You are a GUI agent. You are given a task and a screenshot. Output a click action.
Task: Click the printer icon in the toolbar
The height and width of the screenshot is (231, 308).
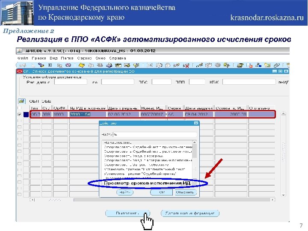pos(109,65)
